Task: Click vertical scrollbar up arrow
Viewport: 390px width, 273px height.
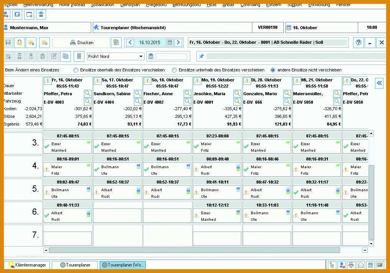Action: 371,133
